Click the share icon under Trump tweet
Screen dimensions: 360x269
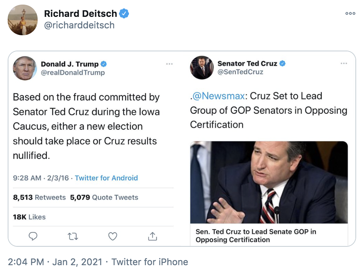[152, 236]
